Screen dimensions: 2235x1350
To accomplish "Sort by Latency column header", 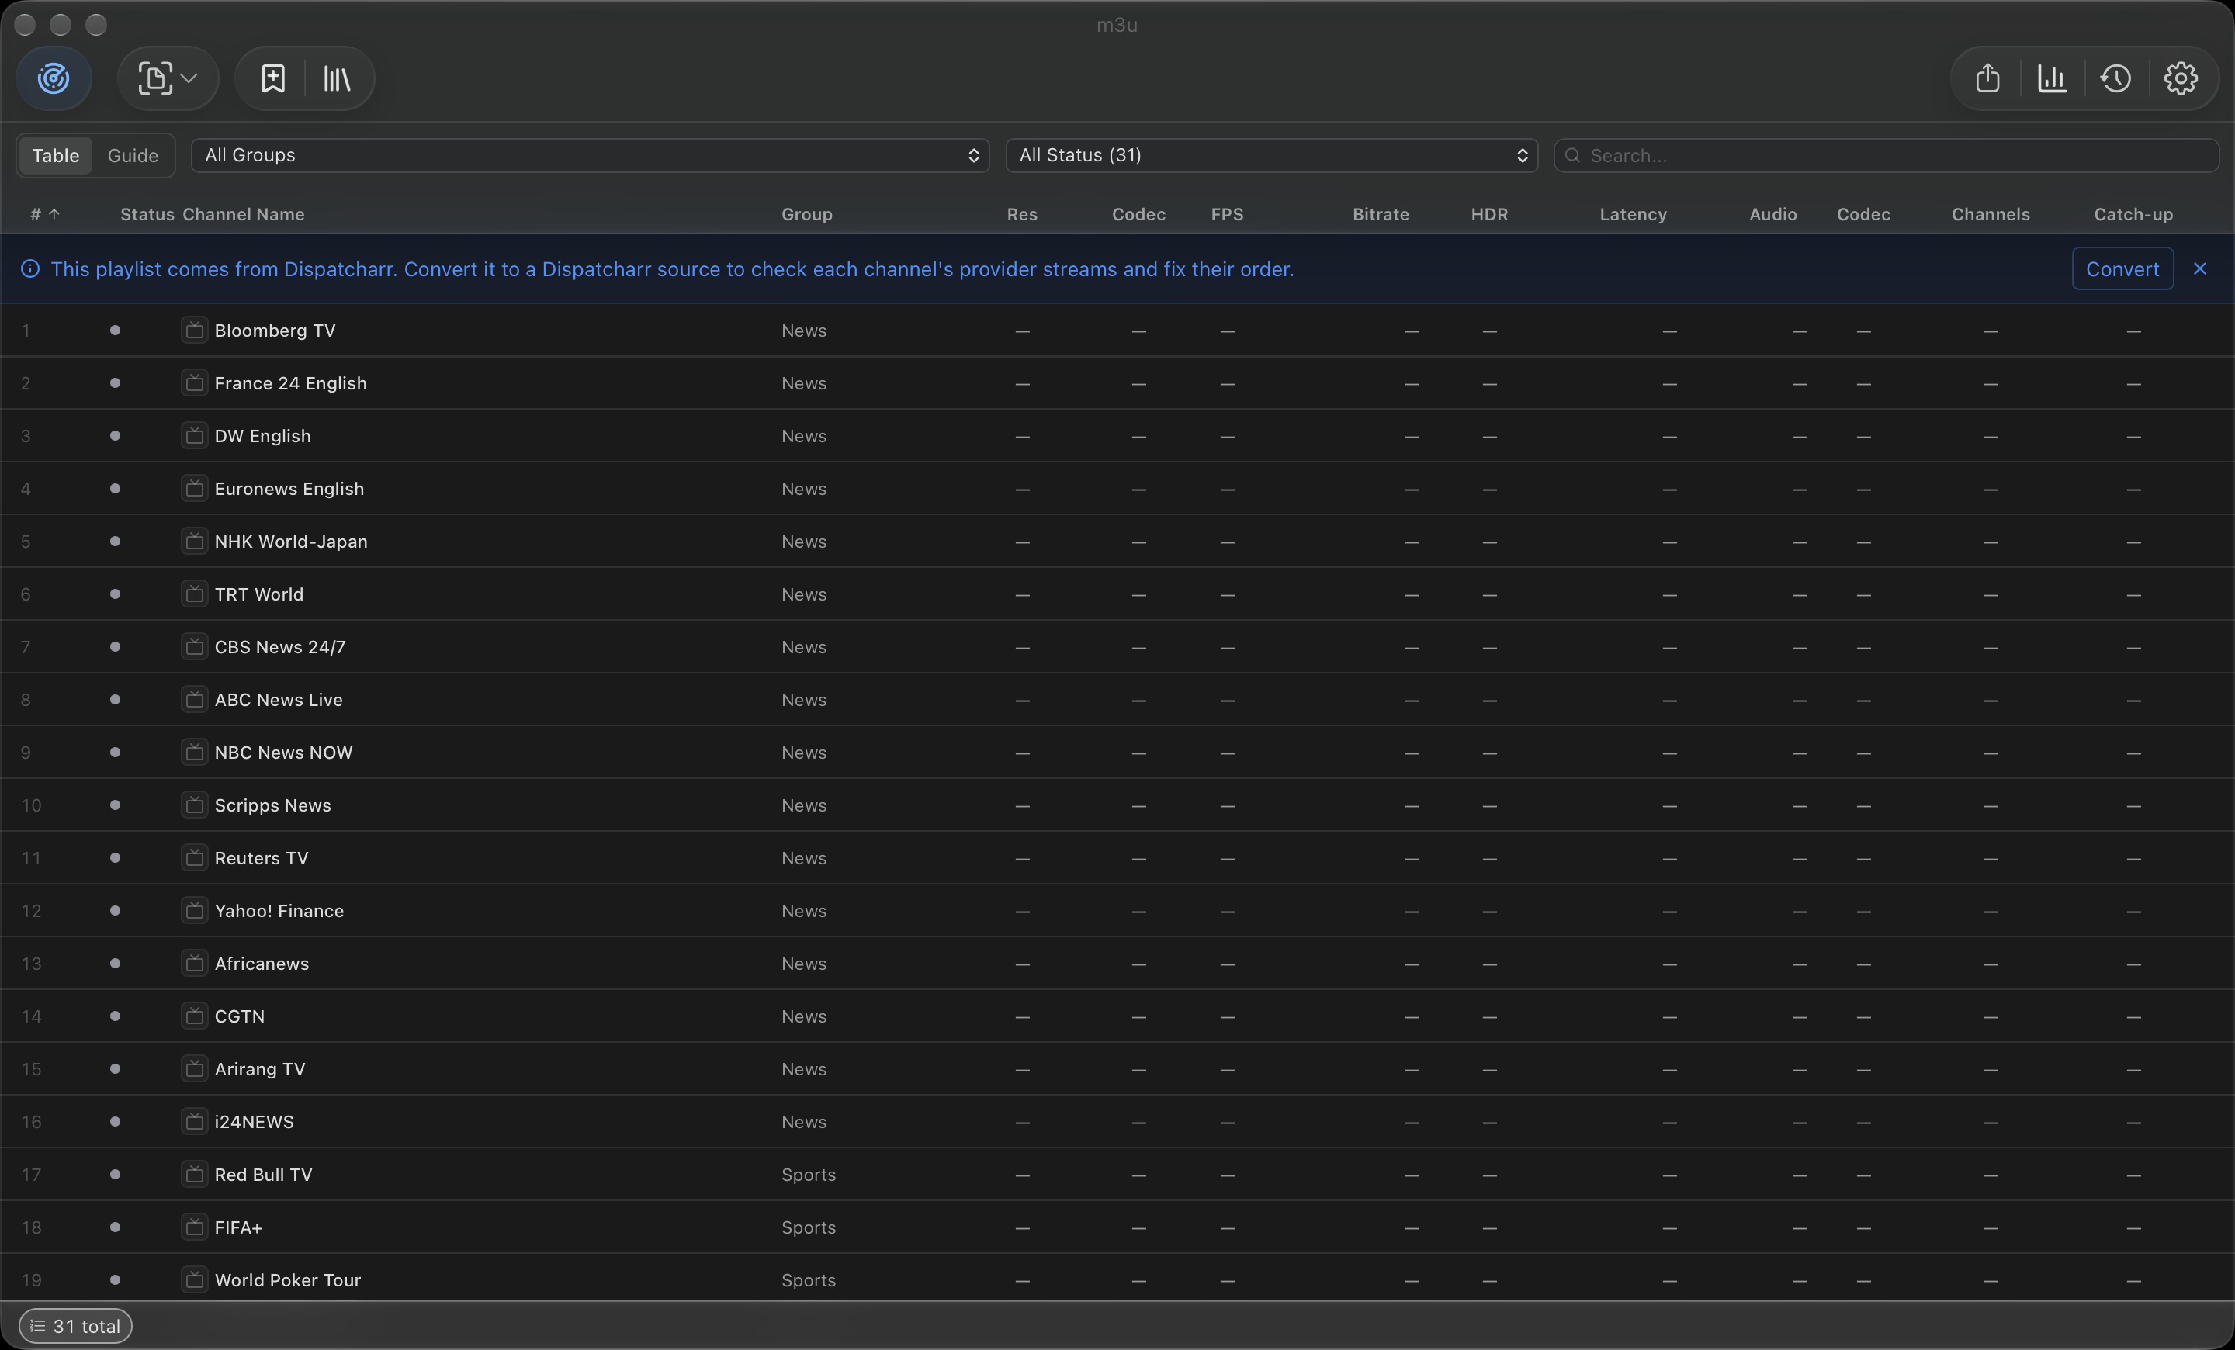I will click(x=1633, y=214).
